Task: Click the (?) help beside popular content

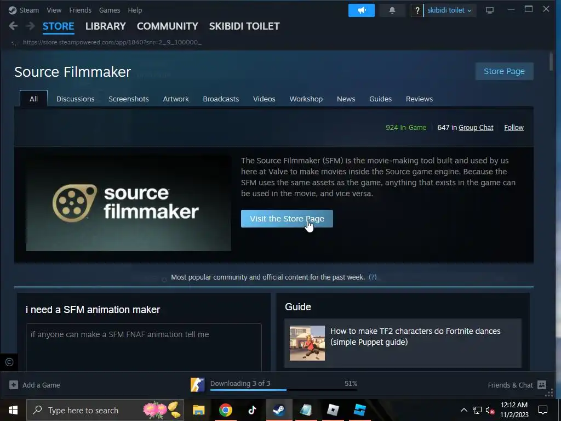Action: (x=373, y=277)
